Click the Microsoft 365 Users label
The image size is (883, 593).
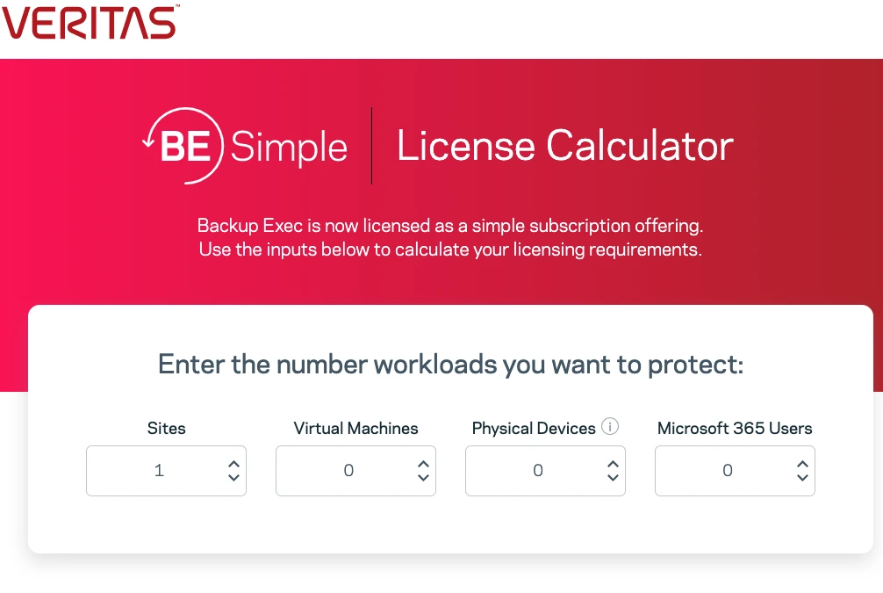tap(735, 429)
